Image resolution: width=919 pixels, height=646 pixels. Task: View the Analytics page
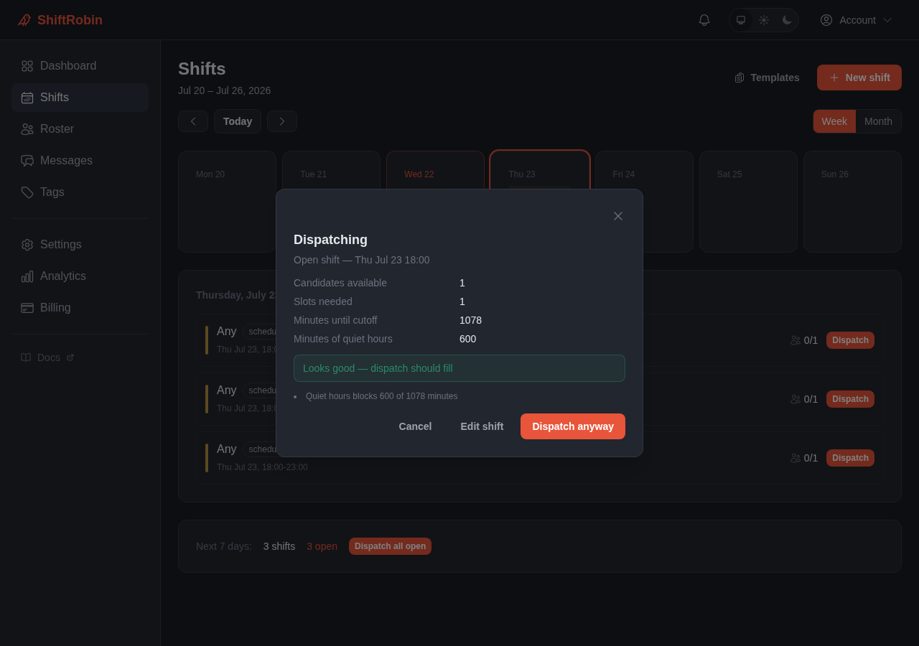click(x=80, y=276)
